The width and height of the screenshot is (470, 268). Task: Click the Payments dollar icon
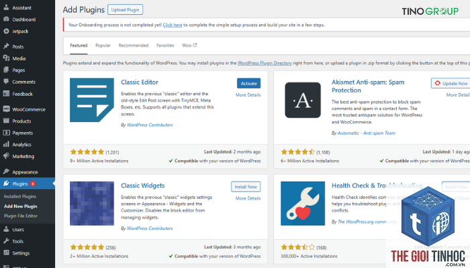pos(6,133)
